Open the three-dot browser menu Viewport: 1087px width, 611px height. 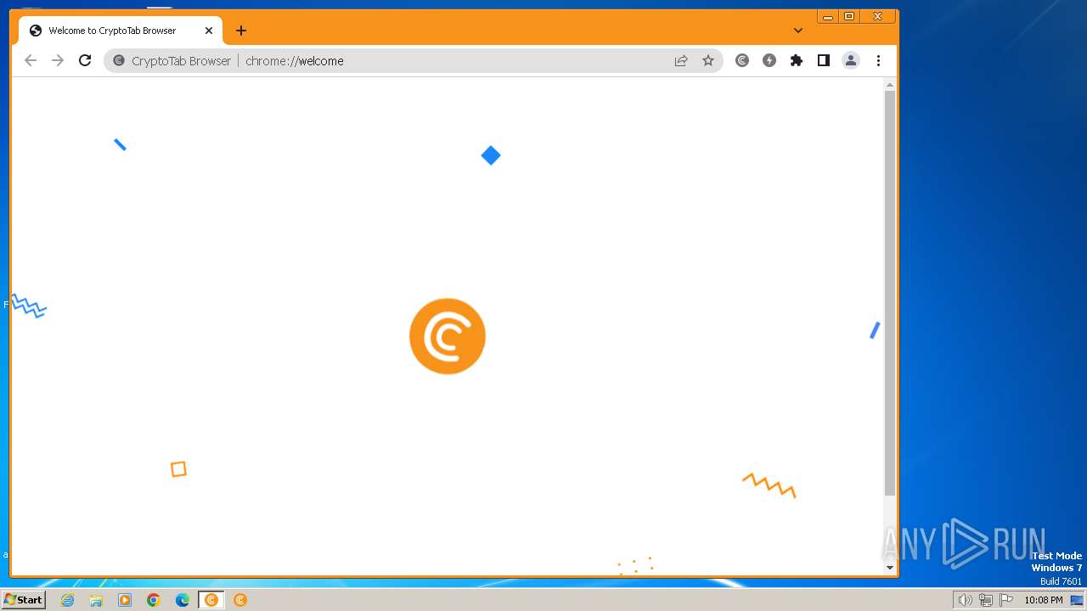[879, 60]
